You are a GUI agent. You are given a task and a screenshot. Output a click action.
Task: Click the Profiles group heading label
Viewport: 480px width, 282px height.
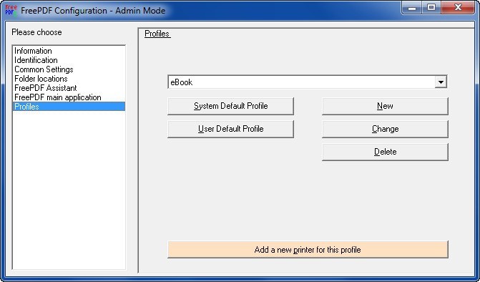pyautogui.click(x=157, y=34)
